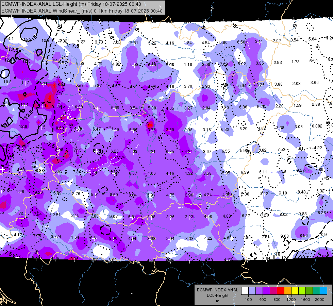Image resolution: width=333 pixels, height=306 pixels.
Task: Click the wind shear value 1.84
Action: 188,43
